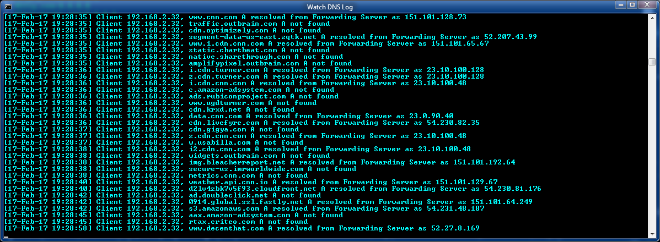Click the vertical scrollbar thumb
The width and height of the screenshot is (660, 242).
(x=652, y=62)
